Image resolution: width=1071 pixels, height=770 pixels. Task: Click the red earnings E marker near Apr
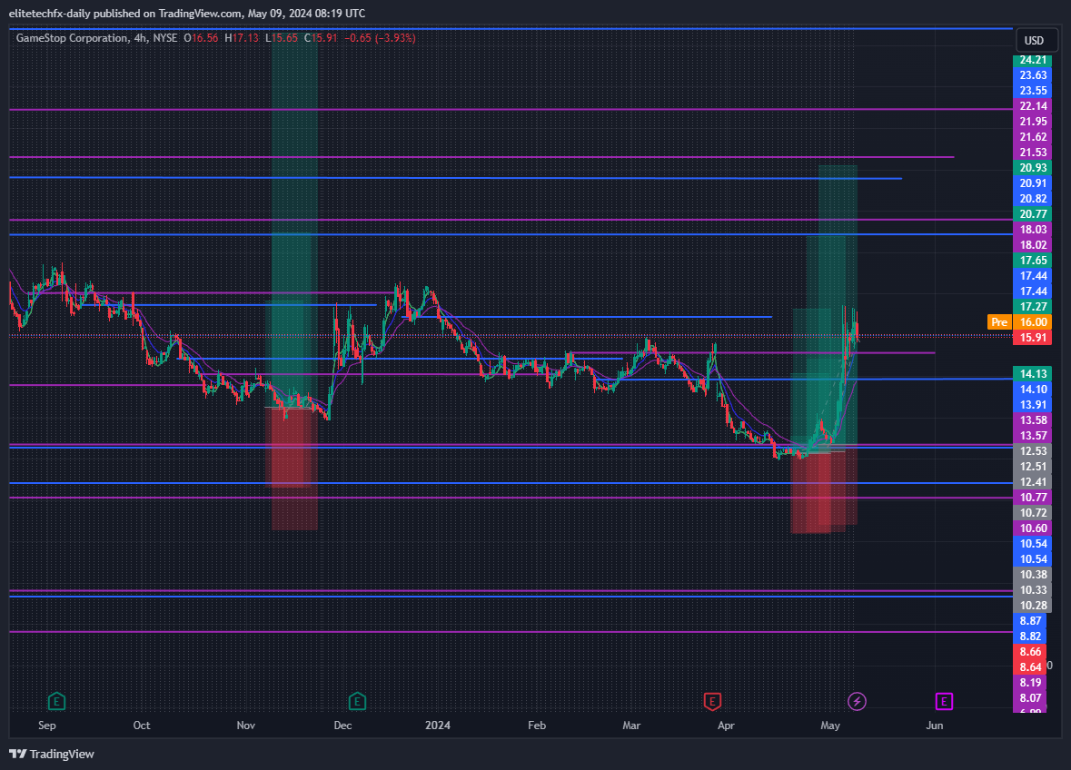712,701
